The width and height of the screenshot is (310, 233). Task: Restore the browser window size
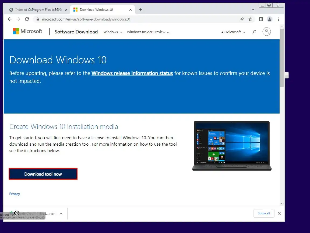[269, 5]
